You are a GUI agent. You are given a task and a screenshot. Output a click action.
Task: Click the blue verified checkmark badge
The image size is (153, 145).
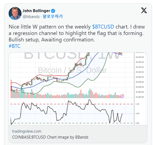pyautogui.click(x=53, y=11)
